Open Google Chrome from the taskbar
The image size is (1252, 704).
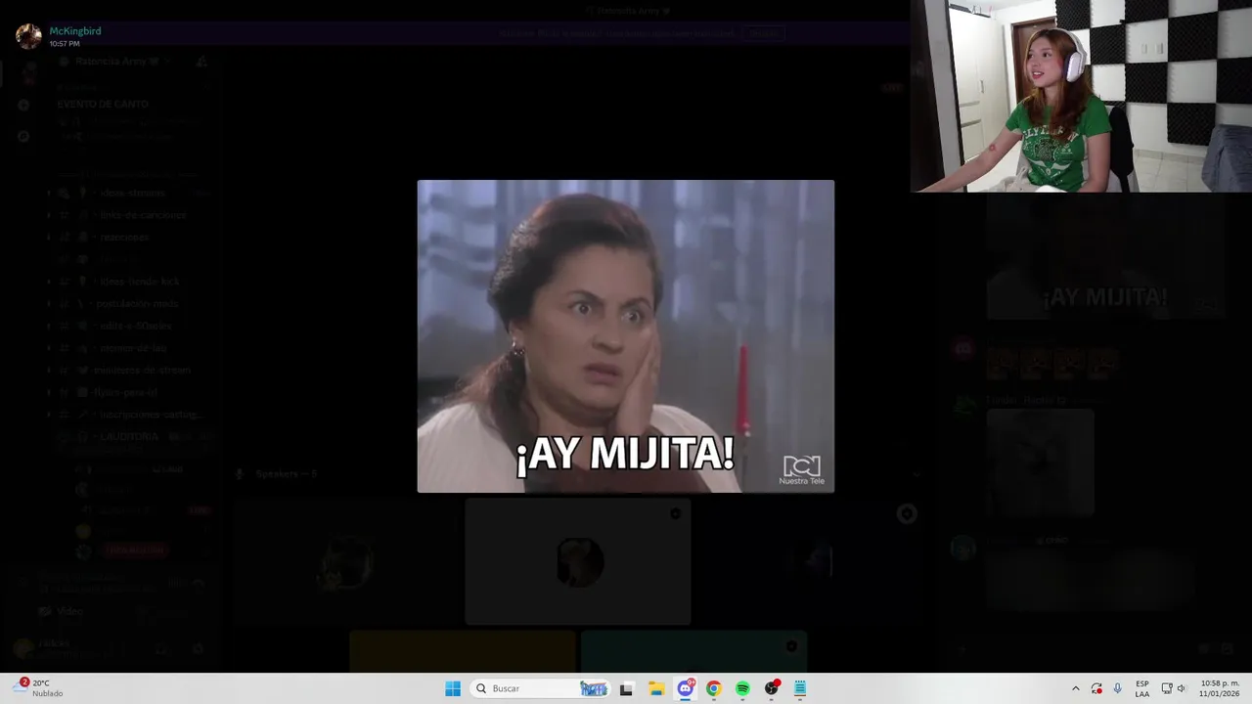point(714,688)
